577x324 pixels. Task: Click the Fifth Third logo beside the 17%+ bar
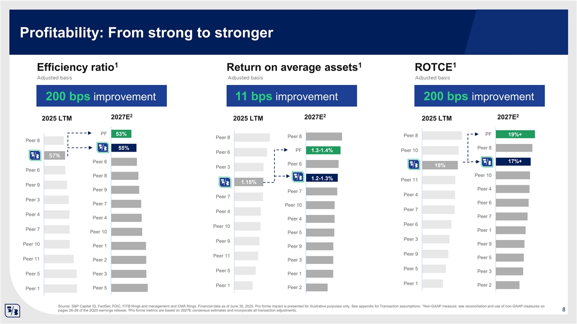487,161
